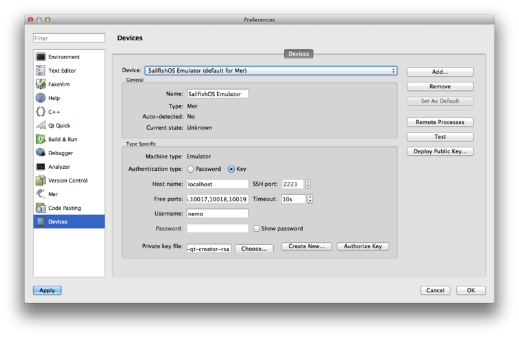519x337 pixels.
Task: Click the device Name field
Action: (218, 94)
